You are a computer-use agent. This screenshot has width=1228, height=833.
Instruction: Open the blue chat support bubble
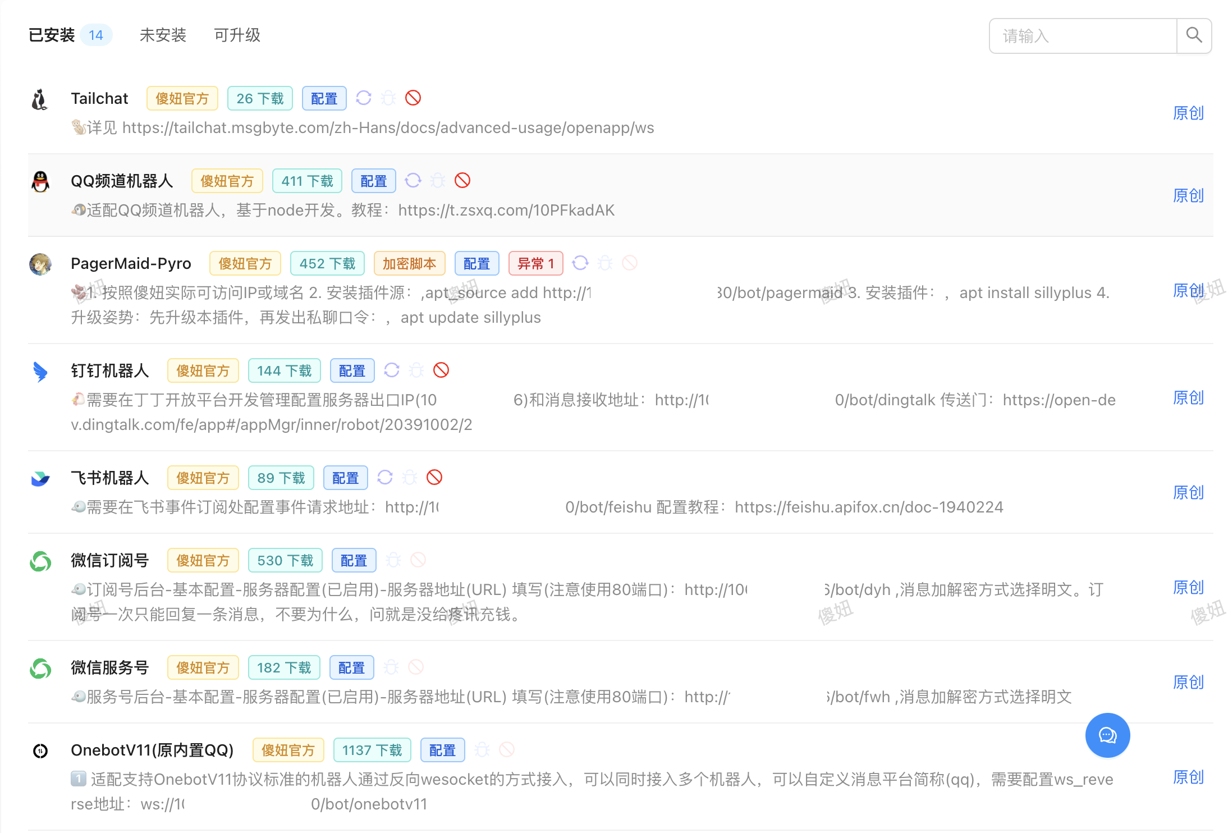[x=1107, y=735]
